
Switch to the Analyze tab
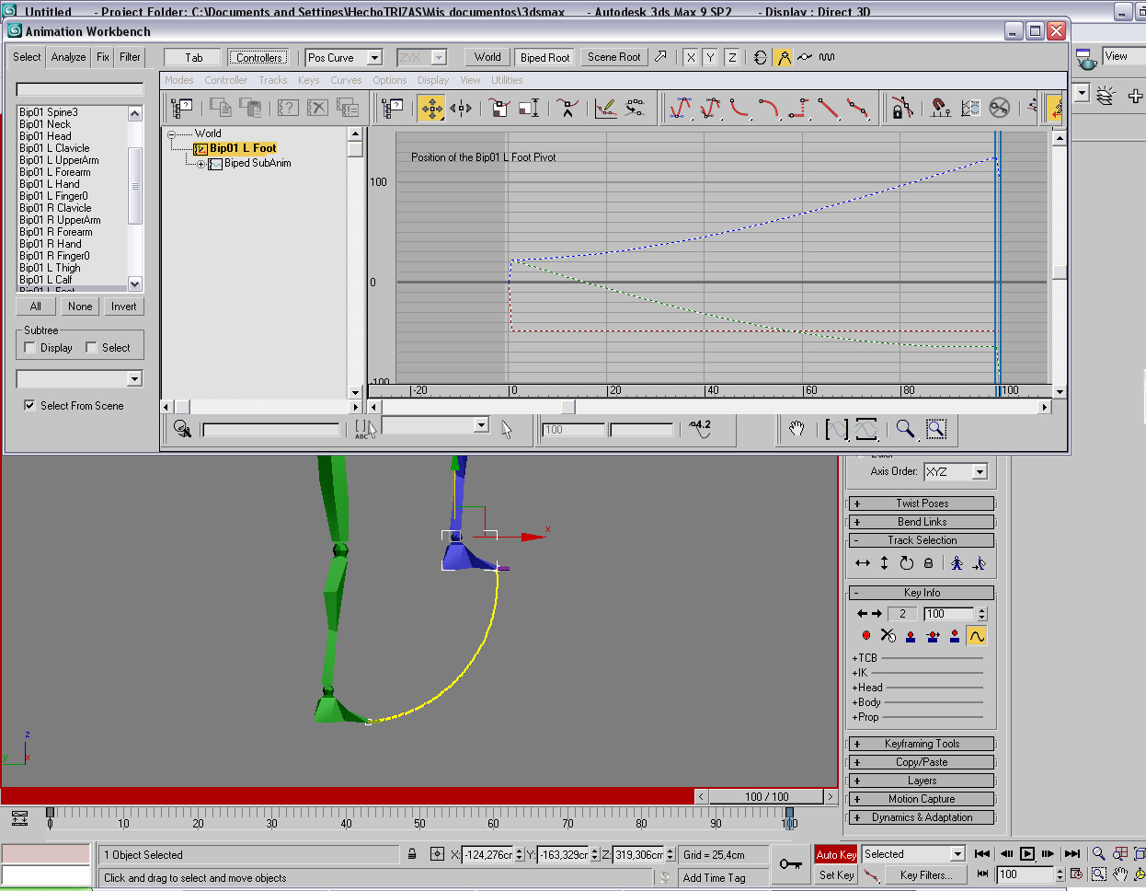tap(69, 57)
